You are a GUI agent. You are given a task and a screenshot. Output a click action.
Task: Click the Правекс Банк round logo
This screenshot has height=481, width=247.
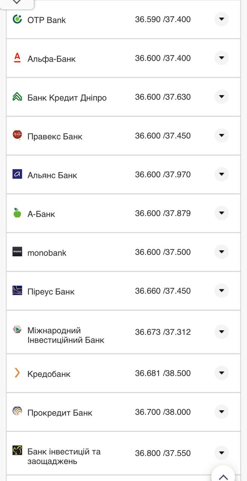17,135
